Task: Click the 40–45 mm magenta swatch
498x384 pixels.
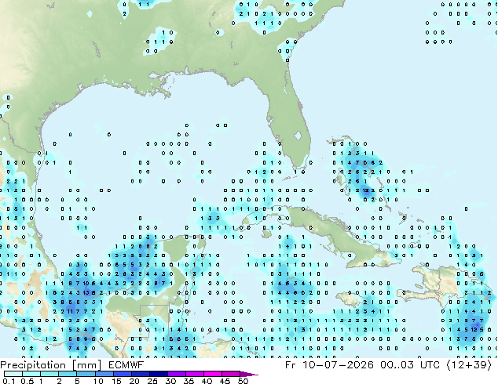Action: point(213,374)
